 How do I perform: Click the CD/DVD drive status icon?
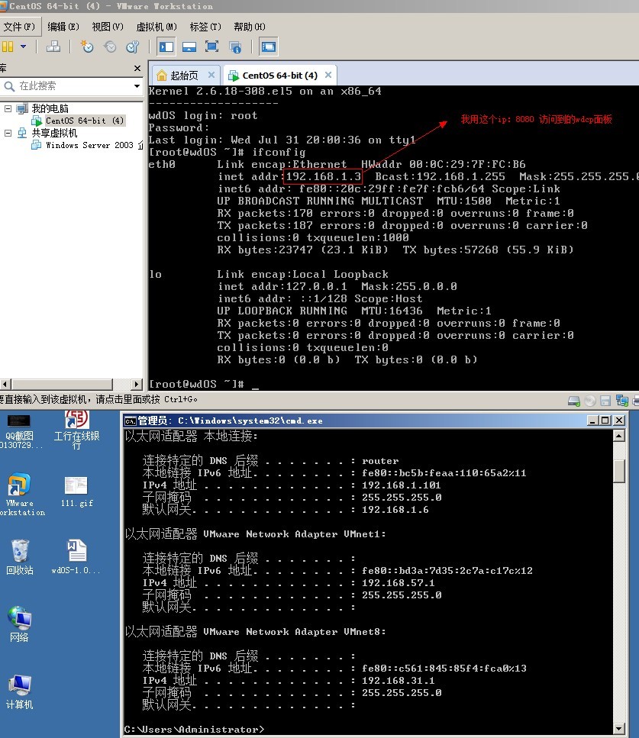[x=590, y=401]
